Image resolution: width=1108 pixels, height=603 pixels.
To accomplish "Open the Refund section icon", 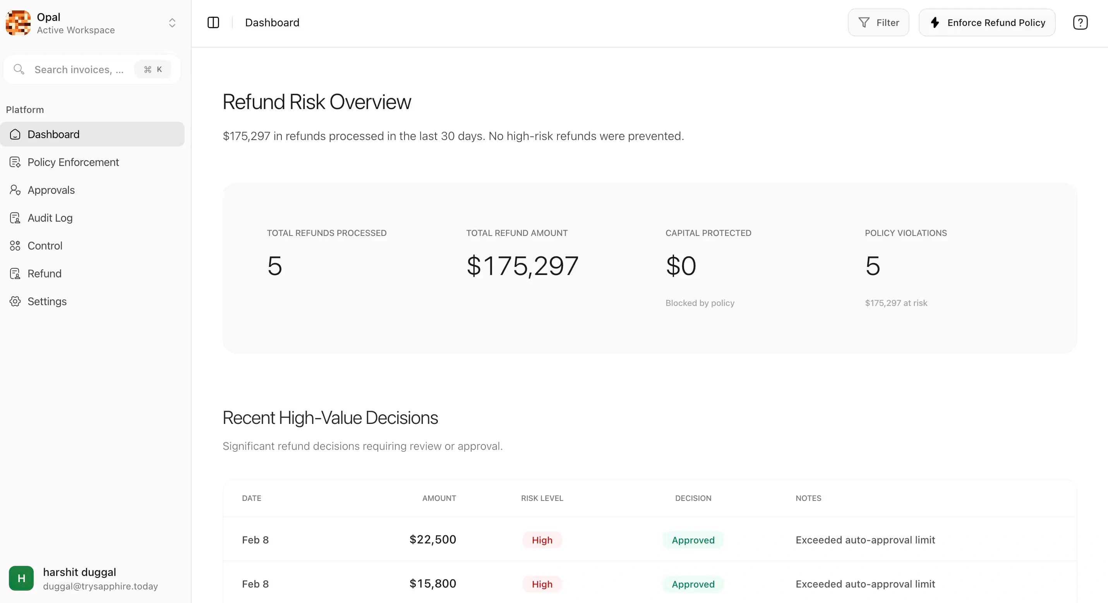I will pos(15,273).
